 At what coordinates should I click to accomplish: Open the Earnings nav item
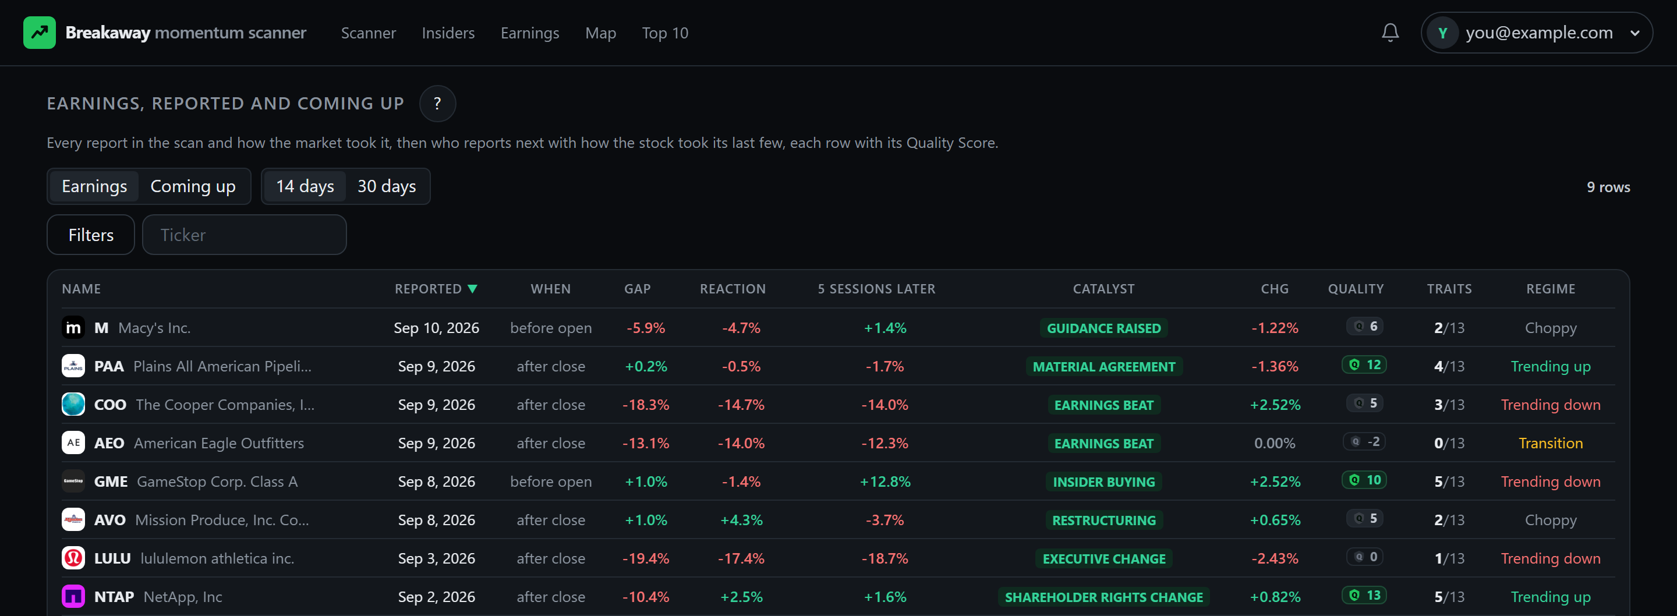530,33
